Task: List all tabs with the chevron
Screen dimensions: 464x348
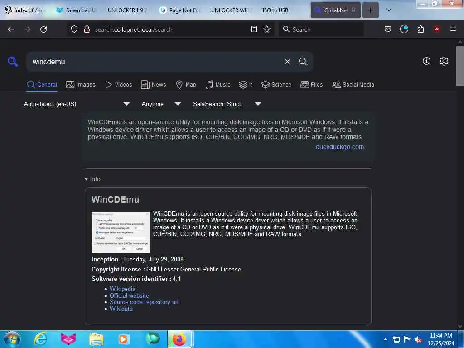Action: click(x=389, y=10)
